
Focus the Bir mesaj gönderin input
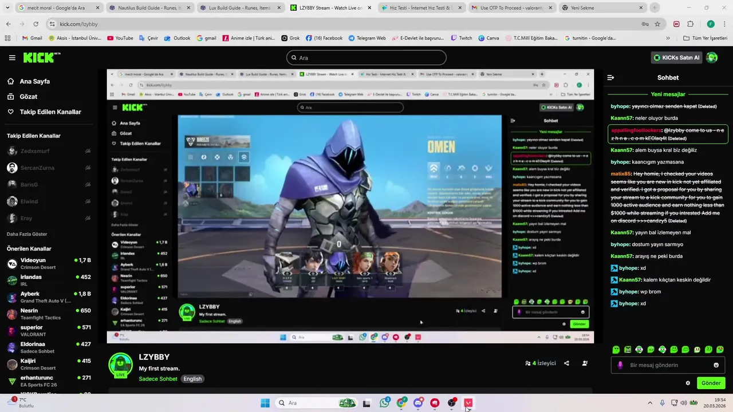pos(668,365)
